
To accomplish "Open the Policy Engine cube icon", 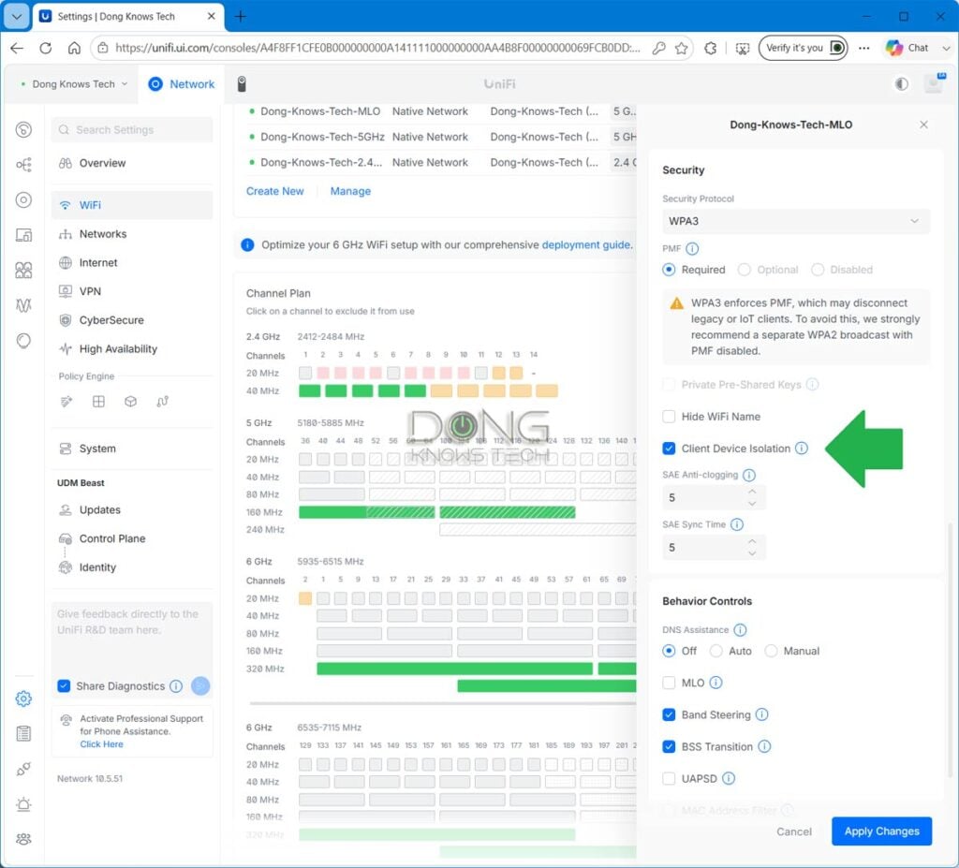I will (x=130, y=402).
